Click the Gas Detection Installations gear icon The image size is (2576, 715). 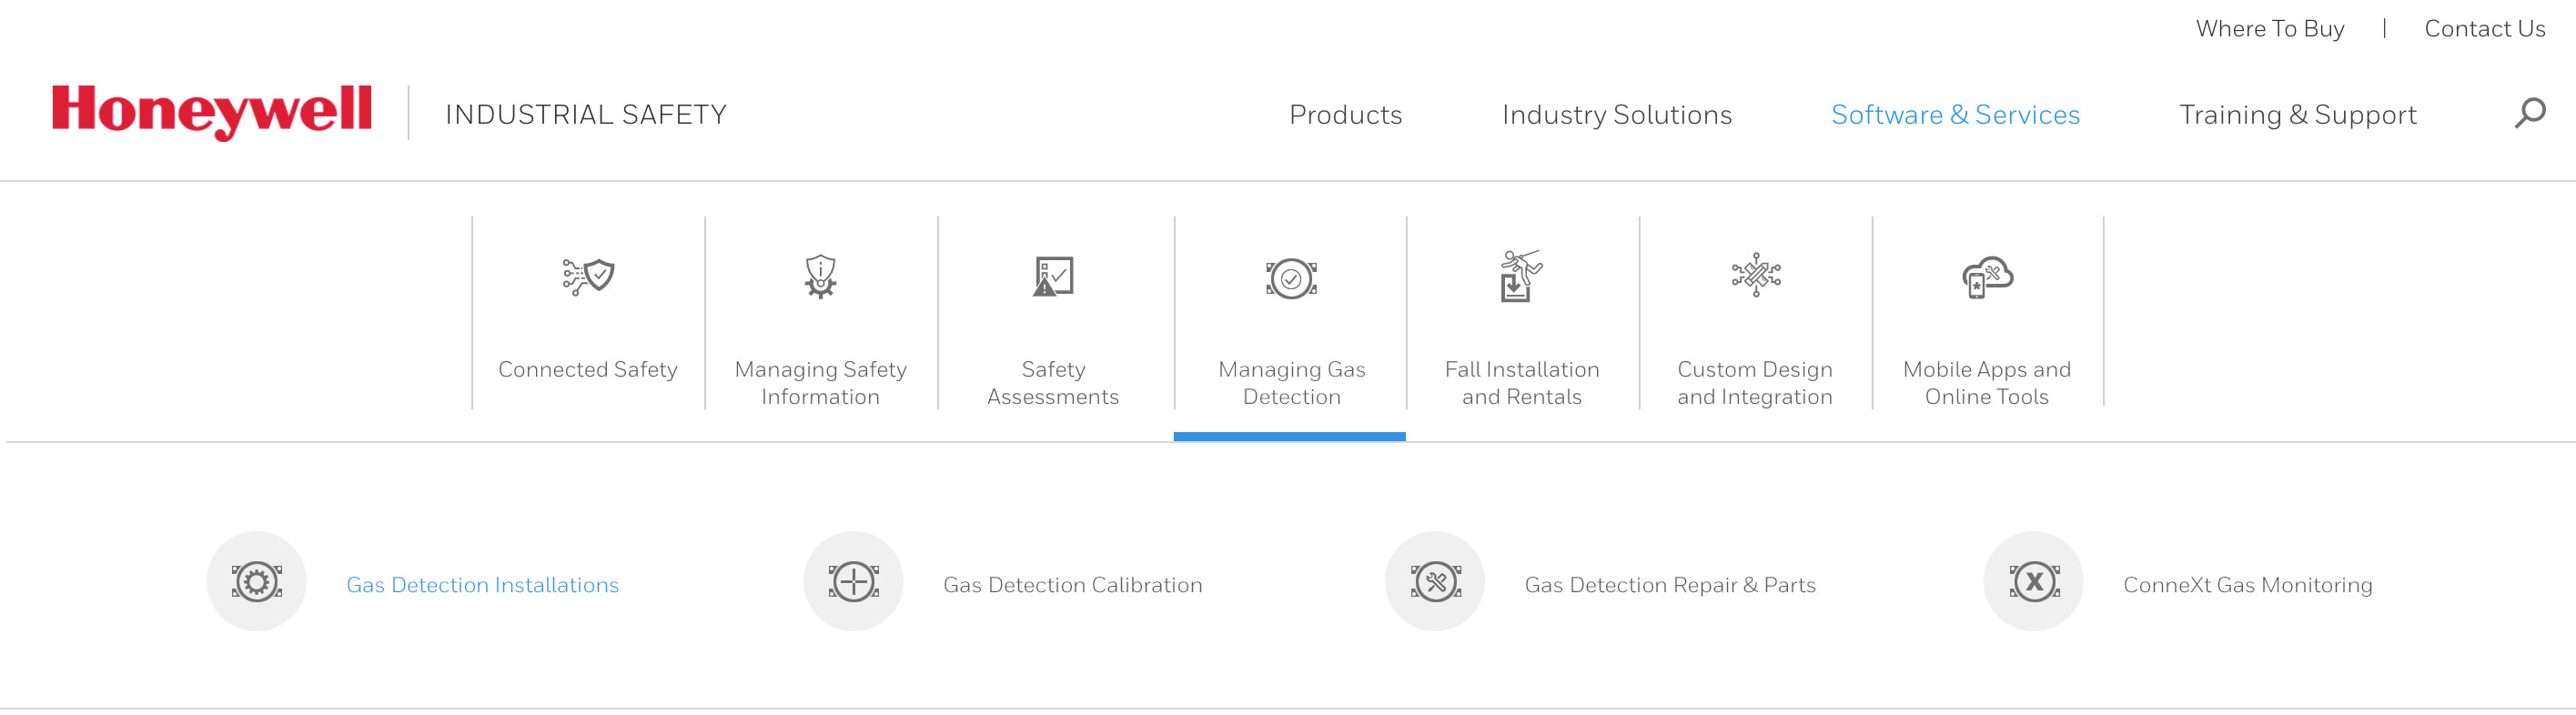[257, 581]
